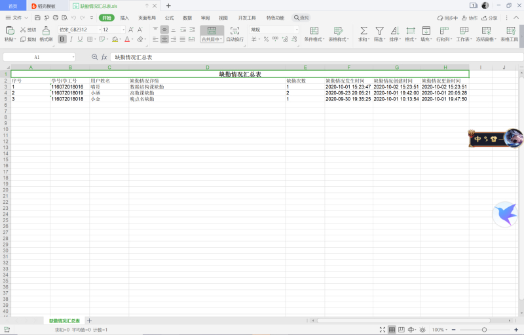Switch to the Page Layout (页面布局) tab
524x335 pixels.
coord(147,18)
